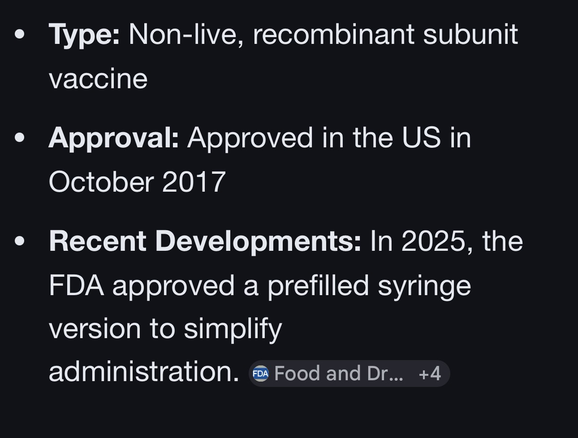Click the word administration
Screen dimensions: 578x438
[143, 372]
